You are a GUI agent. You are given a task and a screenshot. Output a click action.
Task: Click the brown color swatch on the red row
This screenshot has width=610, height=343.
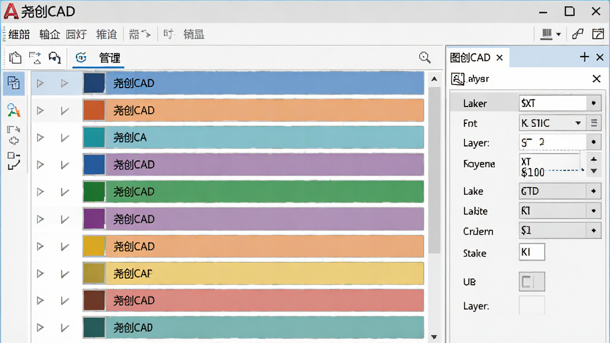(x=94, y=301)
